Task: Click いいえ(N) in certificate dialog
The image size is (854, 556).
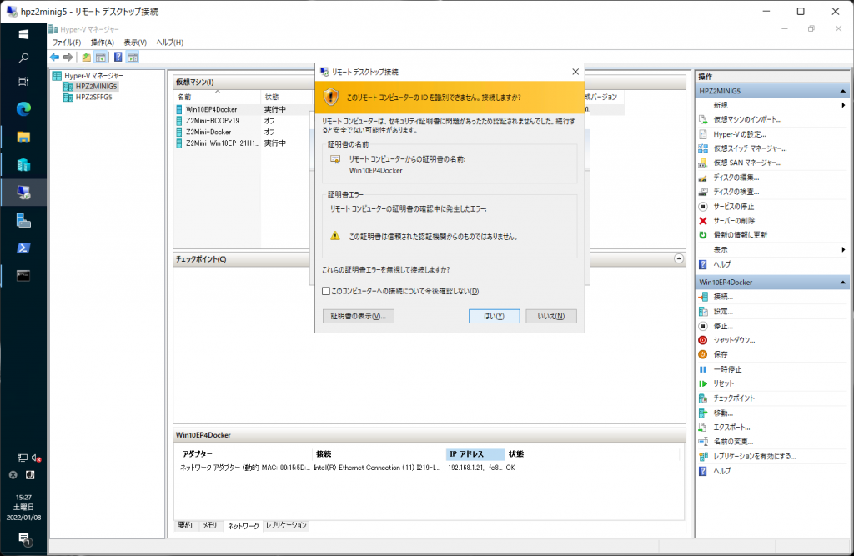Action: pos(551,317)
